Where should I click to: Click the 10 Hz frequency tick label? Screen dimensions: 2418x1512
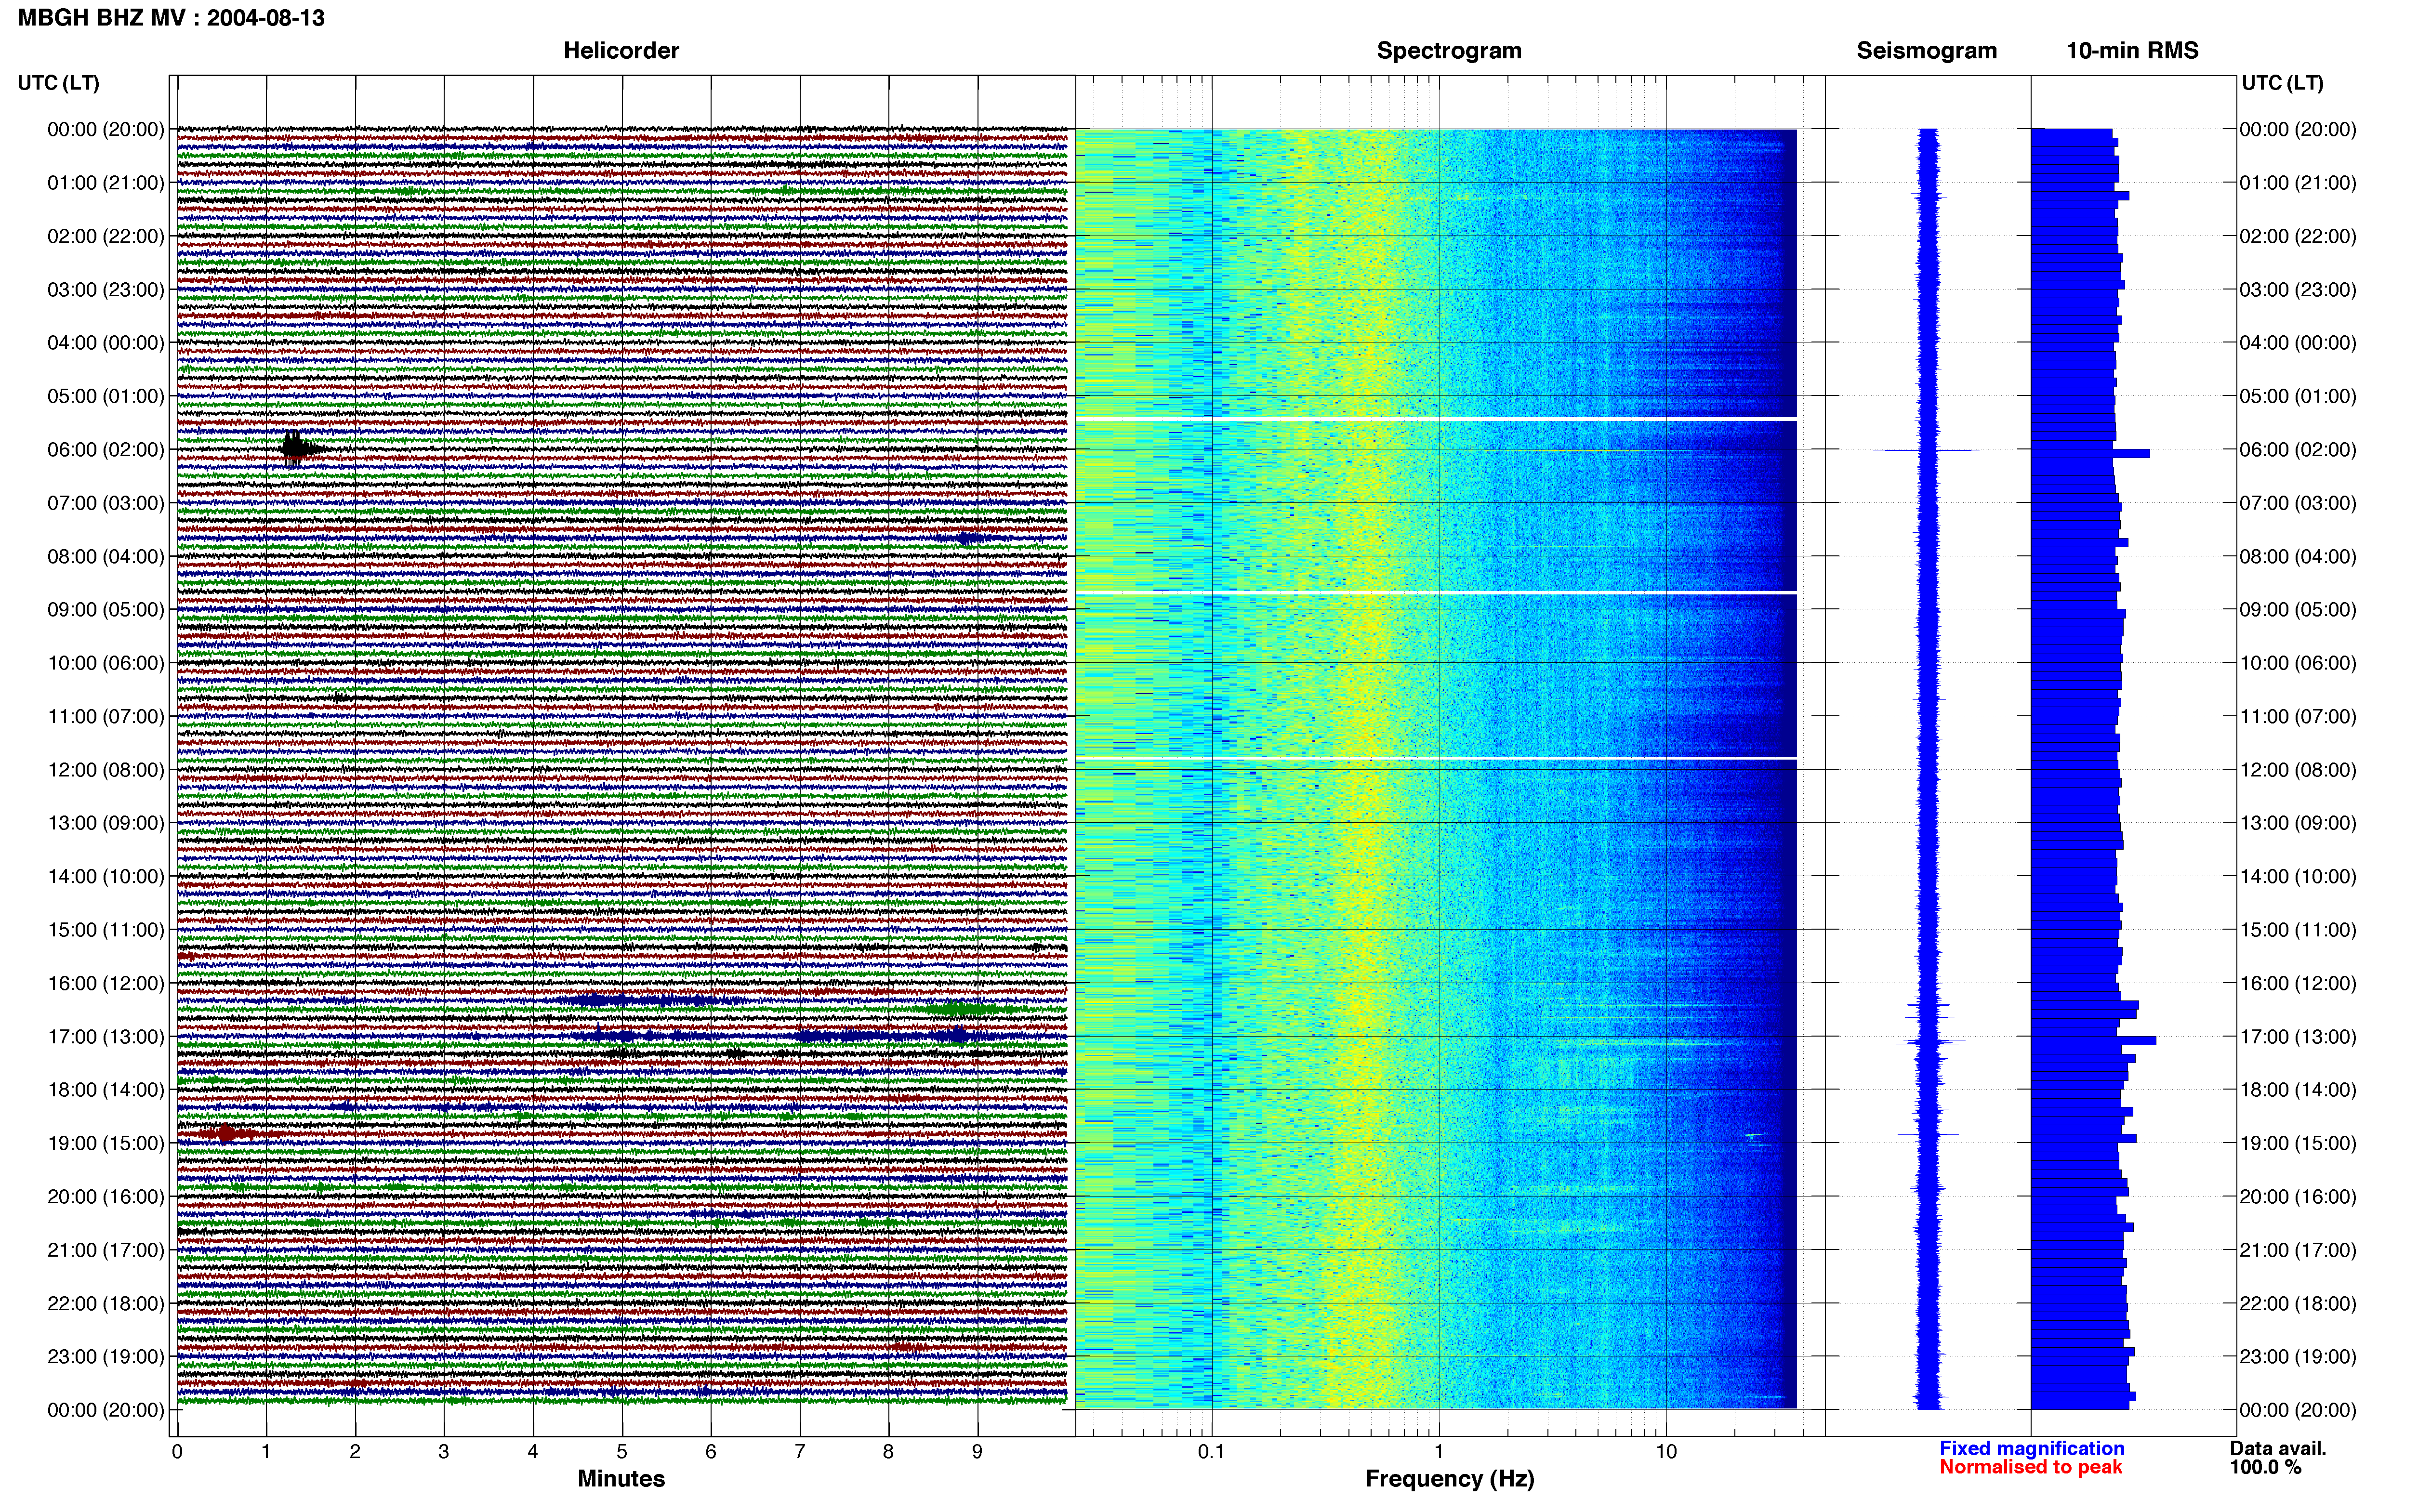click(x=1666, y=1452)
